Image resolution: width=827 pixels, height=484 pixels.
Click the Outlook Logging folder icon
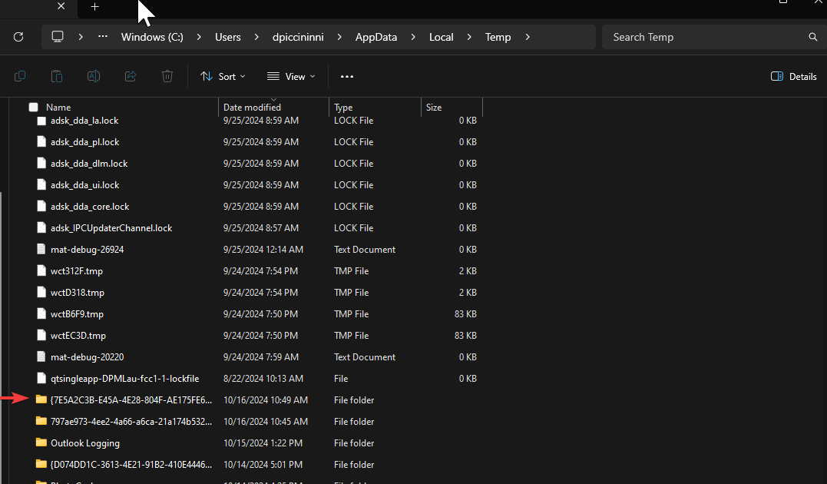tap(41, 443)
